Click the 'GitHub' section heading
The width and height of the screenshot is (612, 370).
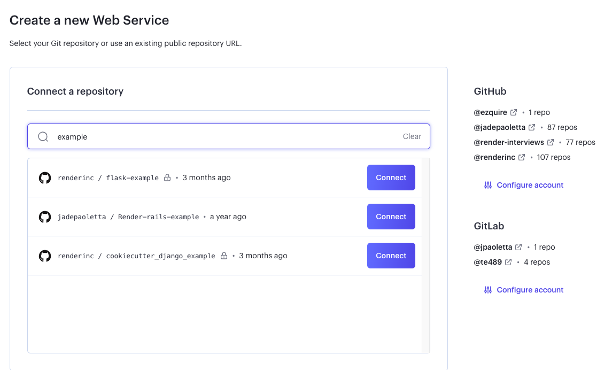tap(490, 91)
